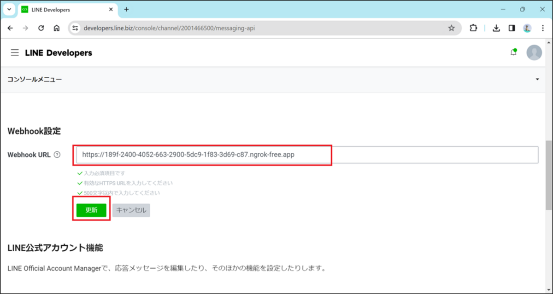
Task: Open site information icon in address bar
Action: coord(76,28)
